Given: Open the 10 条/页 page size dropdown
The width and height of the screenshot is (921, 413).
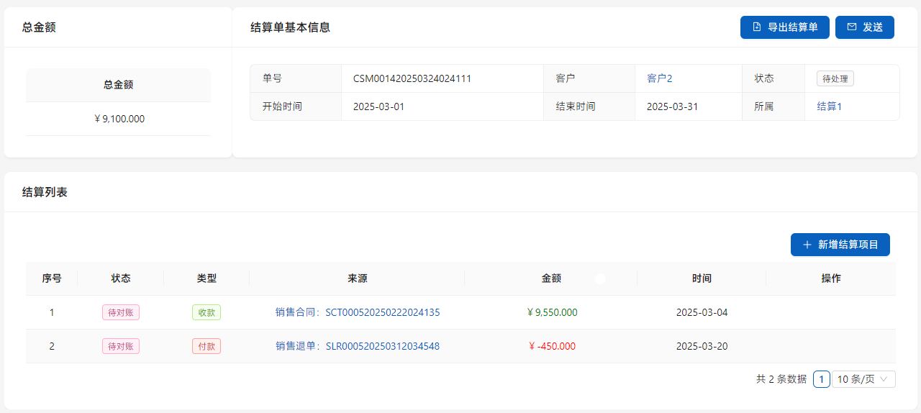Looking at the screenshot, I should point(863,379).
